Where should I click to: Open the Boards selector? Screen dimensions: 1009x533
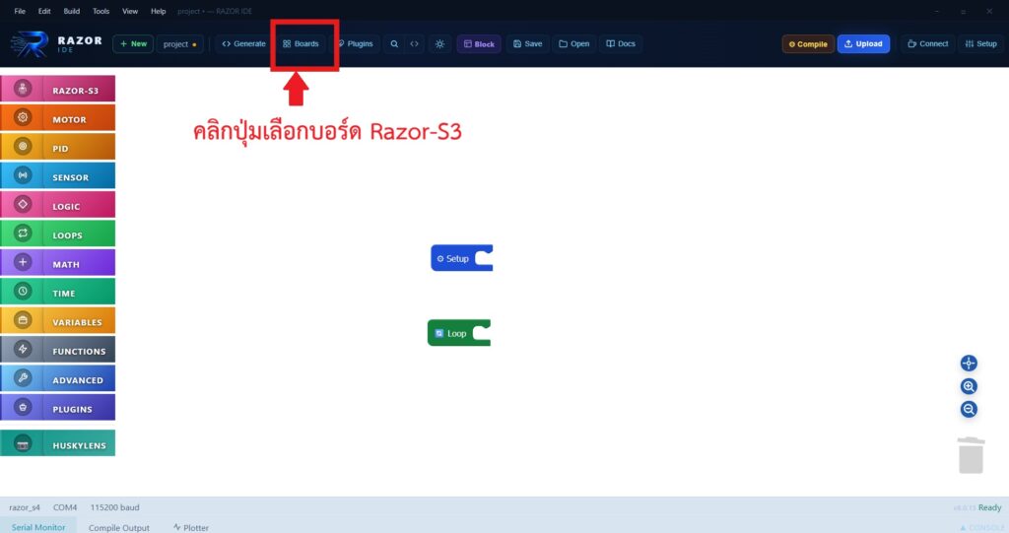[x=301, y=43]
